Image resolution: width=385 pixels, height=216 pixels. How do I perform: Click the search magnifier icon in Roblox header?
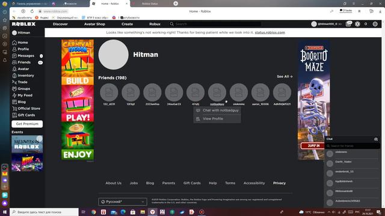click(172, 24)
